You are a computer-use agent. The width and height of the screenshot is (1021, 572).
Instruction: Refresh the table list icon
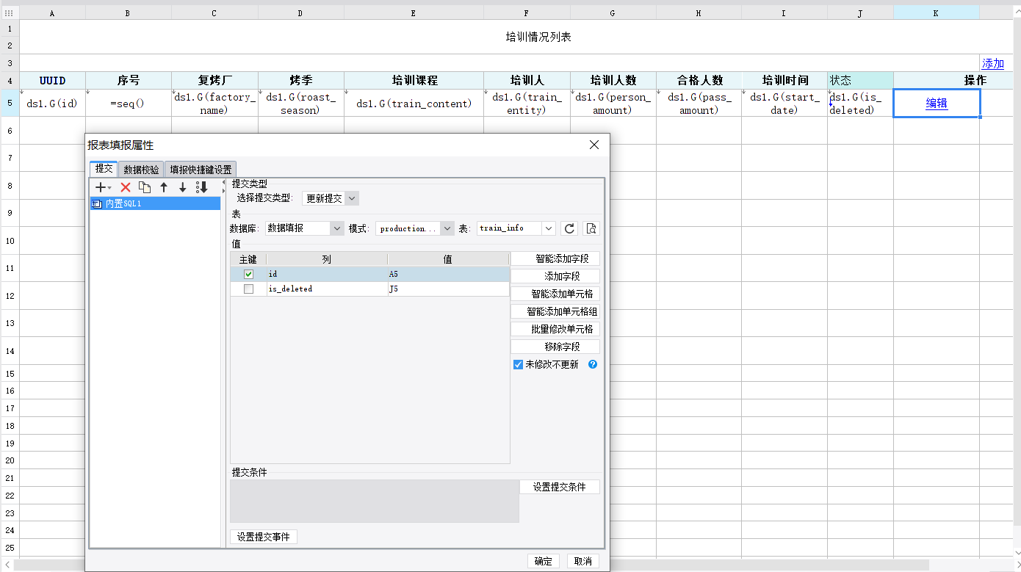[x=569, y=228]
